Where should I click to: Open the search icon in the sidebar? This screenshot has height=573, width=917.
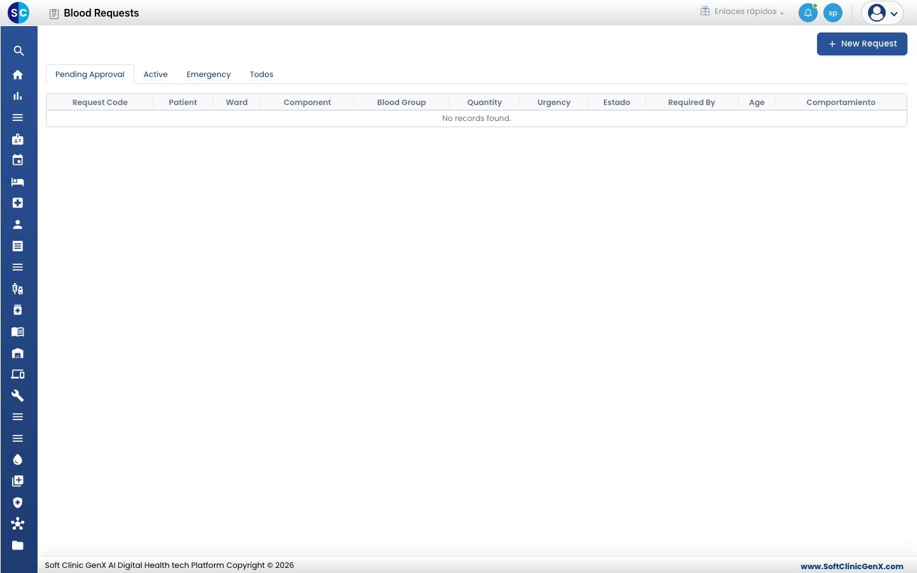18,51
